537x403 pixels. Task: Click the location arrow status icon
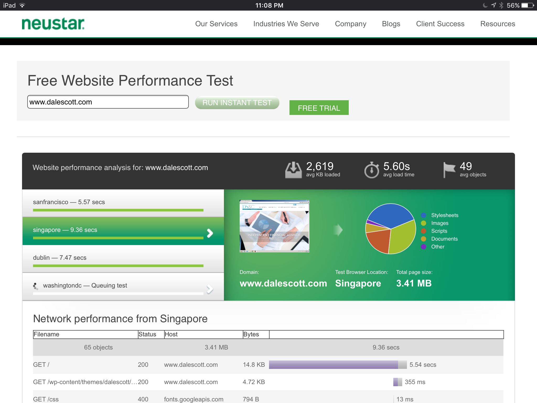493,5
